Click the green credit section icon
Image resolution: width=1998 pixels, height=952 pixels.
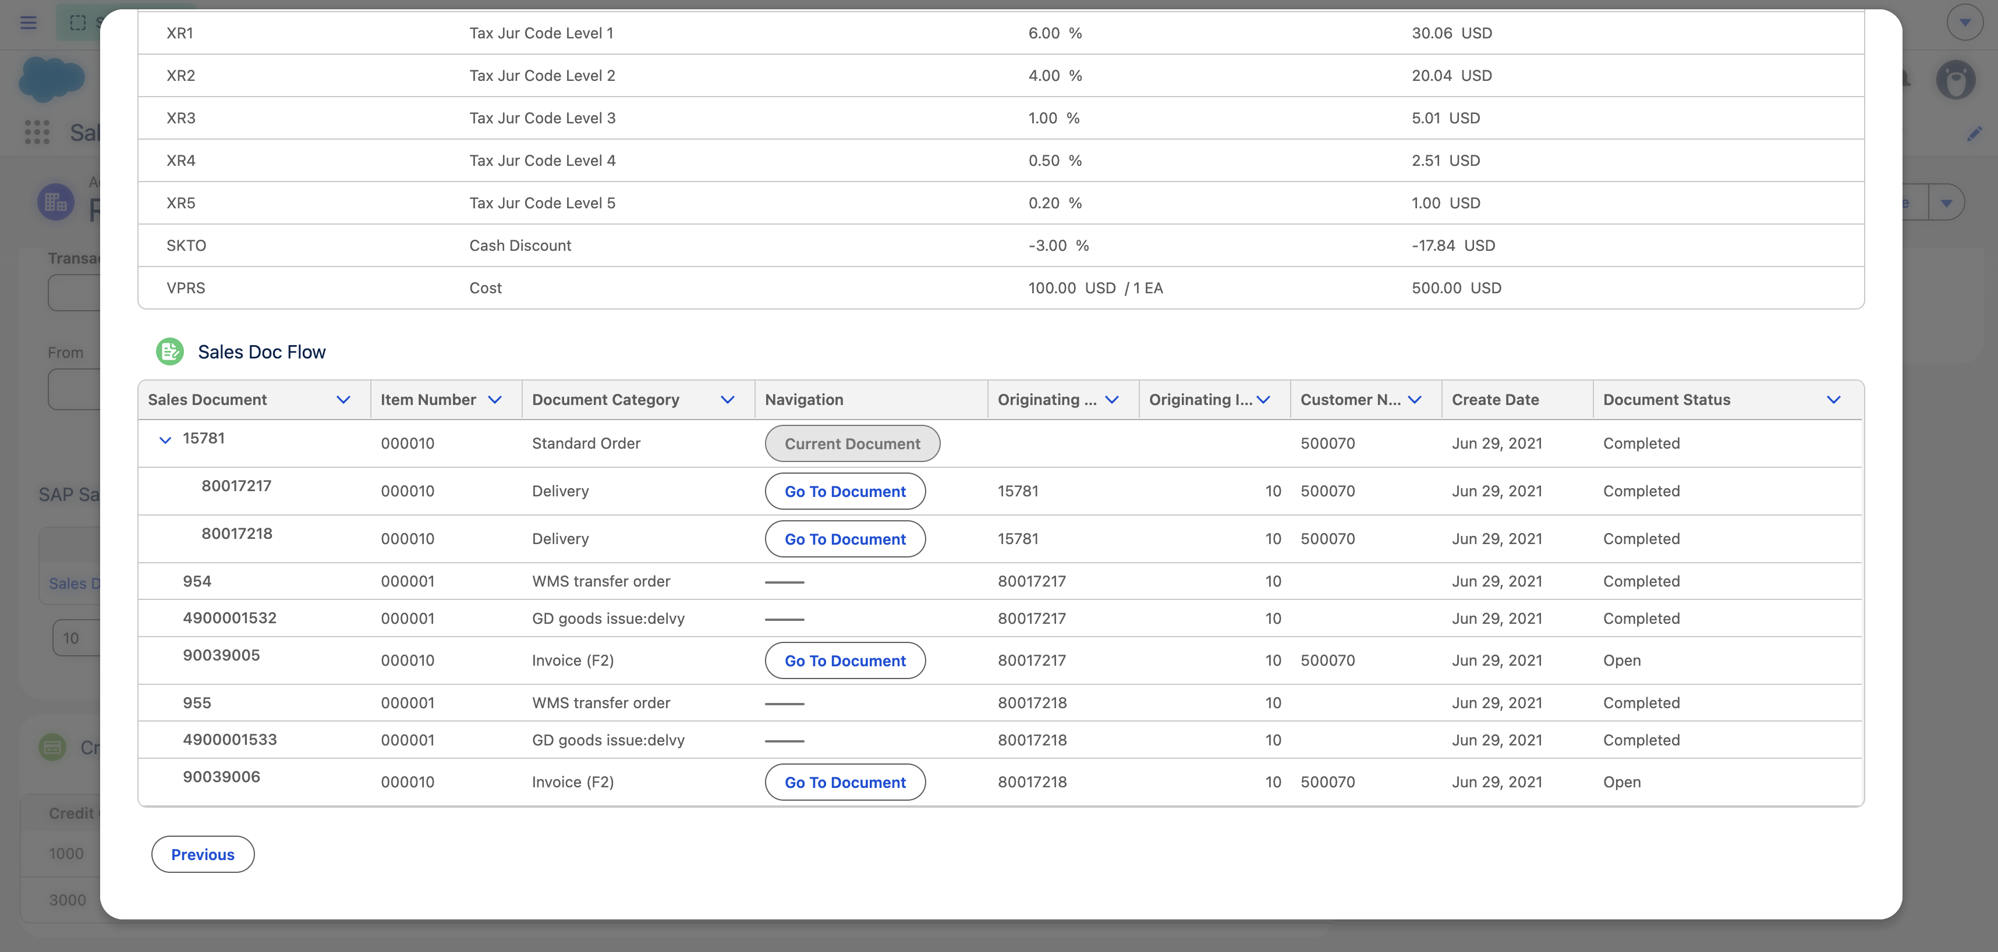point(53,747)
